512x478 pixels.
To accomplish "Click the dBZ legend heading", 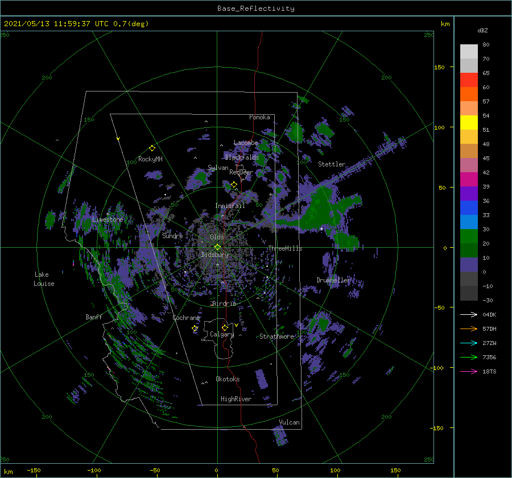I will (x=482, y=30).
